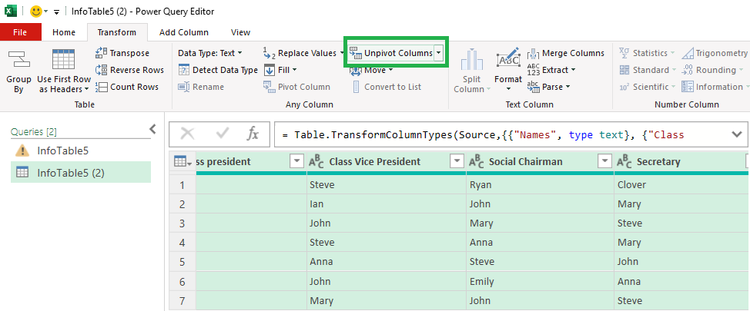Image resolution: width=750 pixels, height=311 pixels.
Task: Click Use First Row as Headers icon
Action: pyautogui.click(x=62, y=60)
